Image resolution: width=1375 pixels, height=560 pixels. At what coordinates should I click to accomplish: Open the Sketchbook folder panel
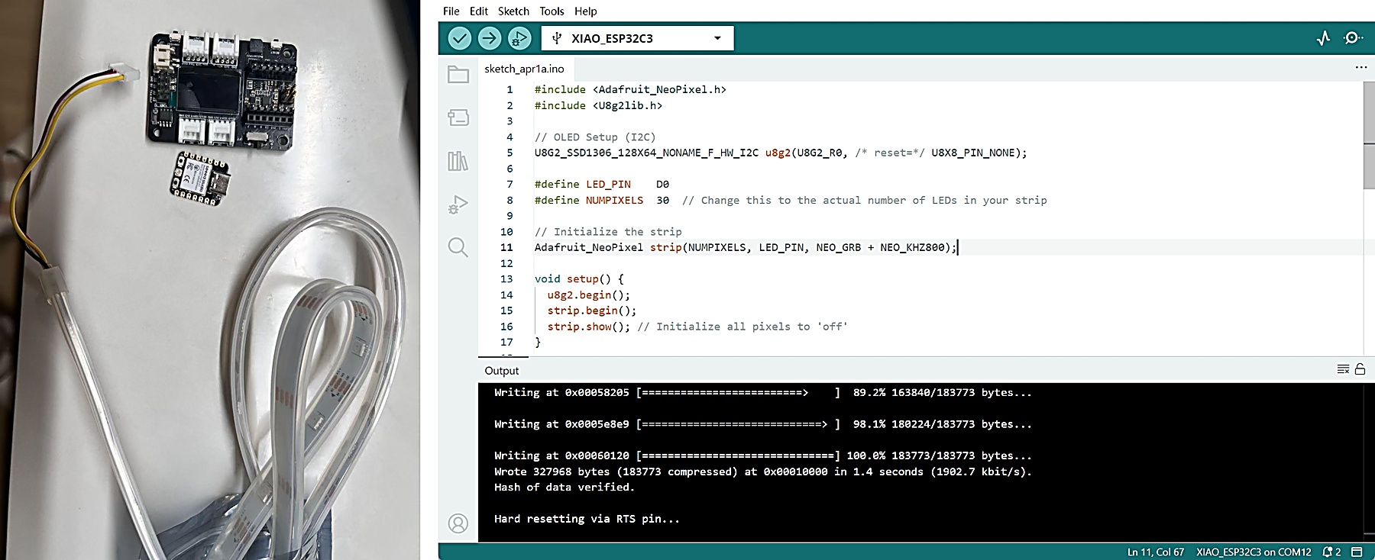click(x=458, y=74)
